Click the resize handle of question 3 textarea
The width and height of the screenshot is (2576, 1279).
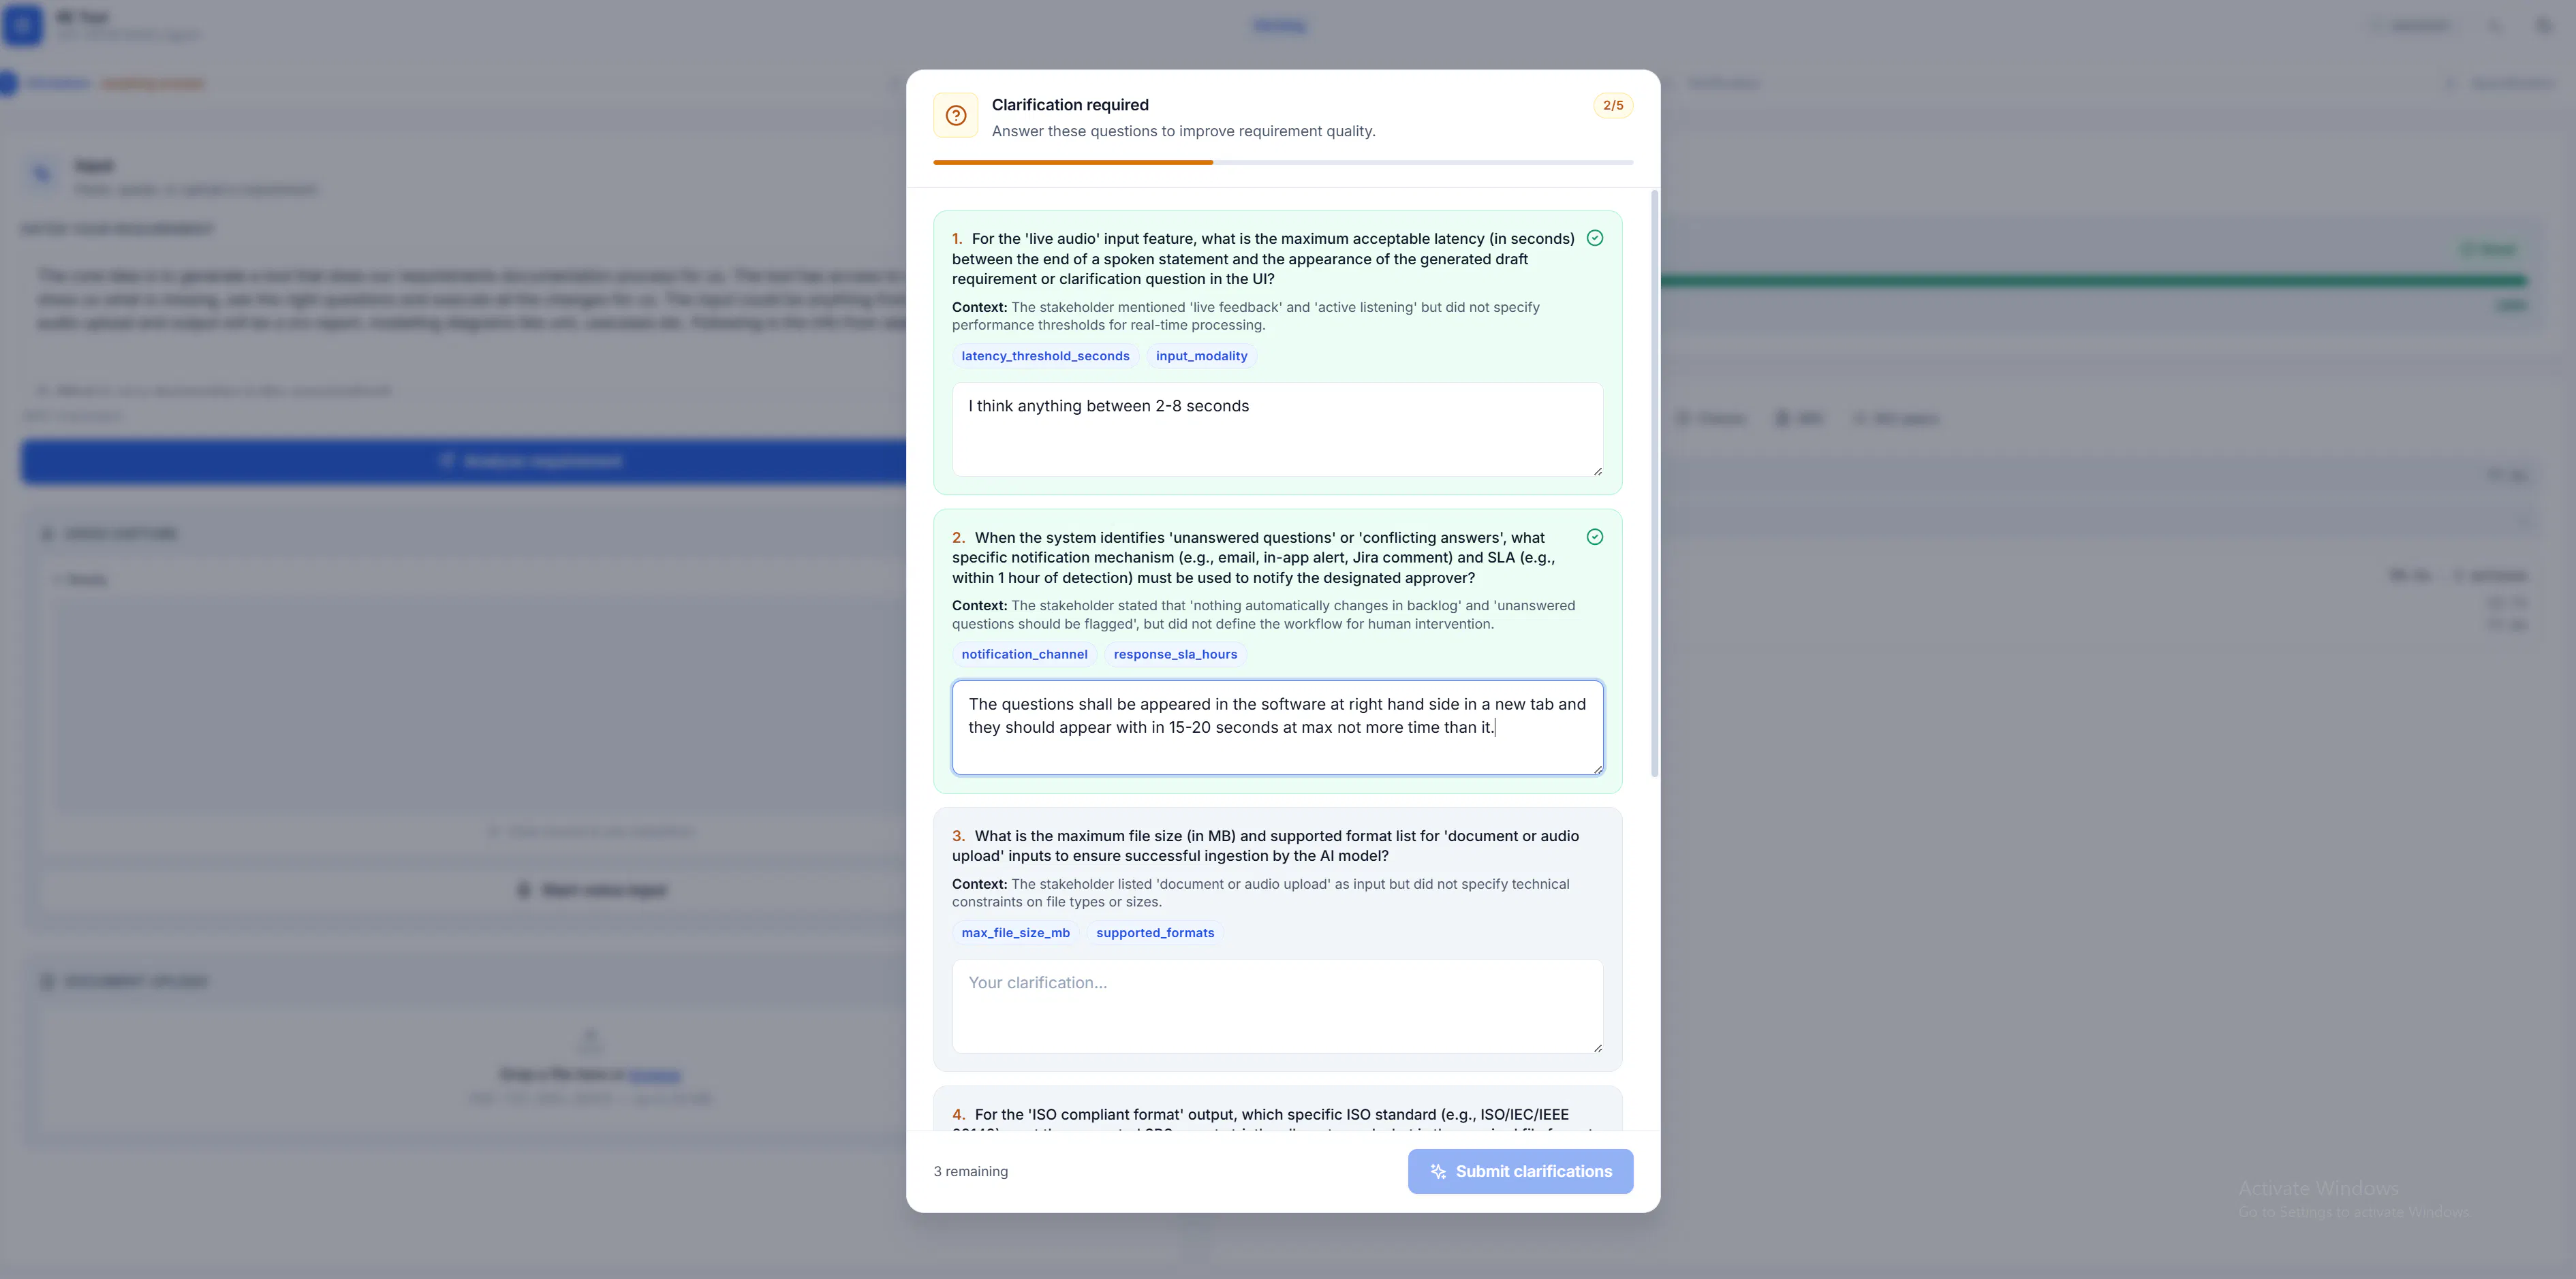click(x=1597, y=1048)
